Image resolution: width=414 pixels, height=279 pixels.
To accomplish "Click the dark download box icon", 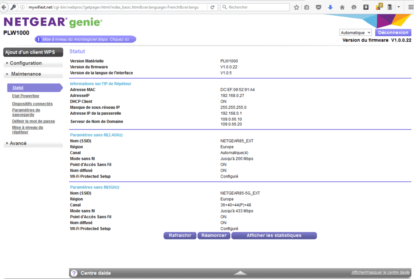I will (366, 7).
